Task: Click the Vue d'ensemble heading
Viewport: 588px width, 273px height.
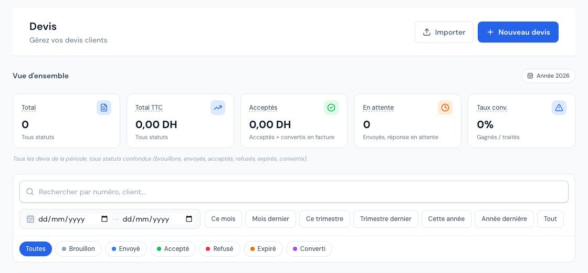Action: tap(40, 76)
